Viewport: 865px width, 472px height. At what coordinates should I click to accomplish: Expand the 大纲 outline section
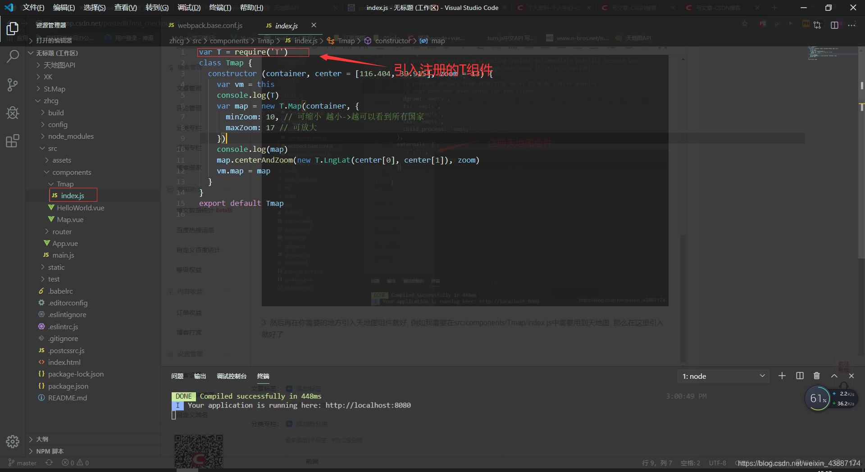(x=42, y=439)
